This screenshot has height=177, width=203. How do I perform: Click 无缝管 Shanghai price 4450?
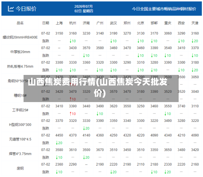coord(59,135)
